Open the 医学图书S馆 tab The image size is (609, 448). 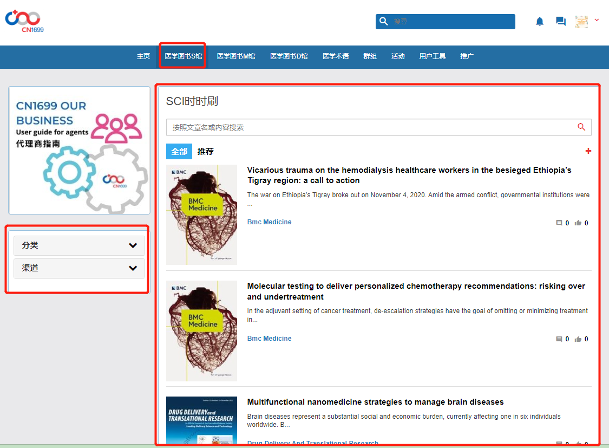coord(184,56)
